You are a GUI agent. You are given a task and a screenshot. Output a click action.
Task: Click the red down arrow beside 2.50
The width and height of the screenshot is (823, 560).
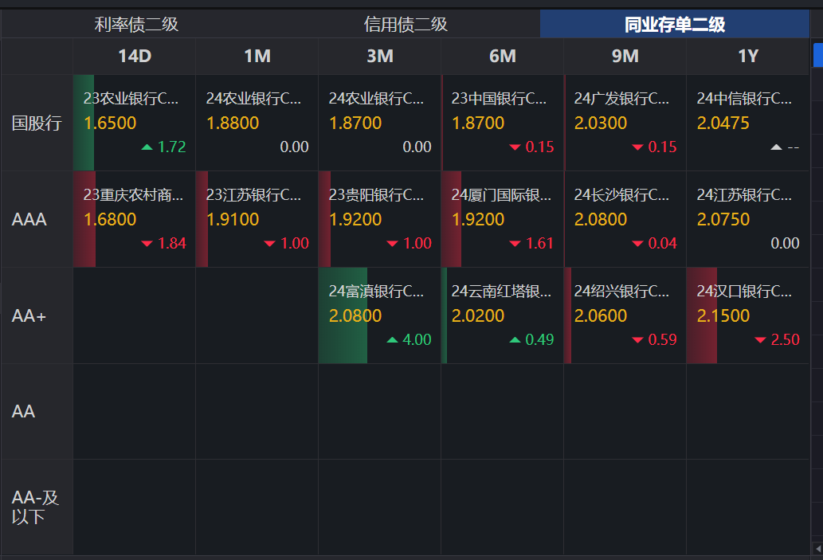tap(760, 340)
